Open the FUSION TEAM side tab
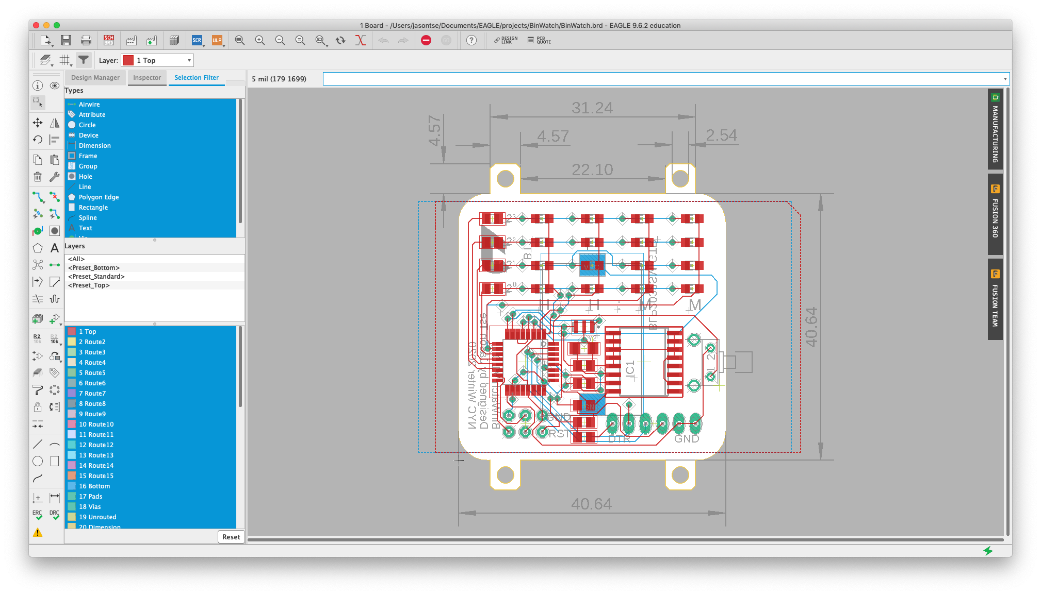 coord(995,299)
